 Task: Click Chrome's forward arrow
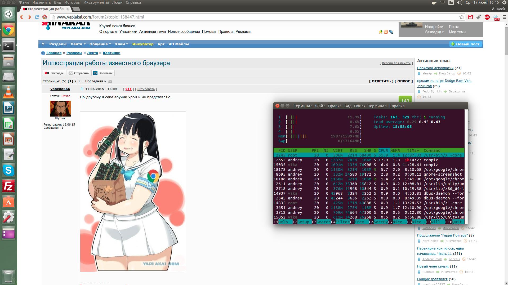(29, 17)
